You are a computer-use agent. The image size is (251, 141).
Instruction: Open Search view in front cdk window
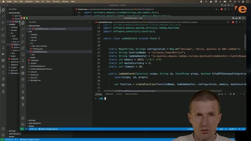[x=23, y=29]
